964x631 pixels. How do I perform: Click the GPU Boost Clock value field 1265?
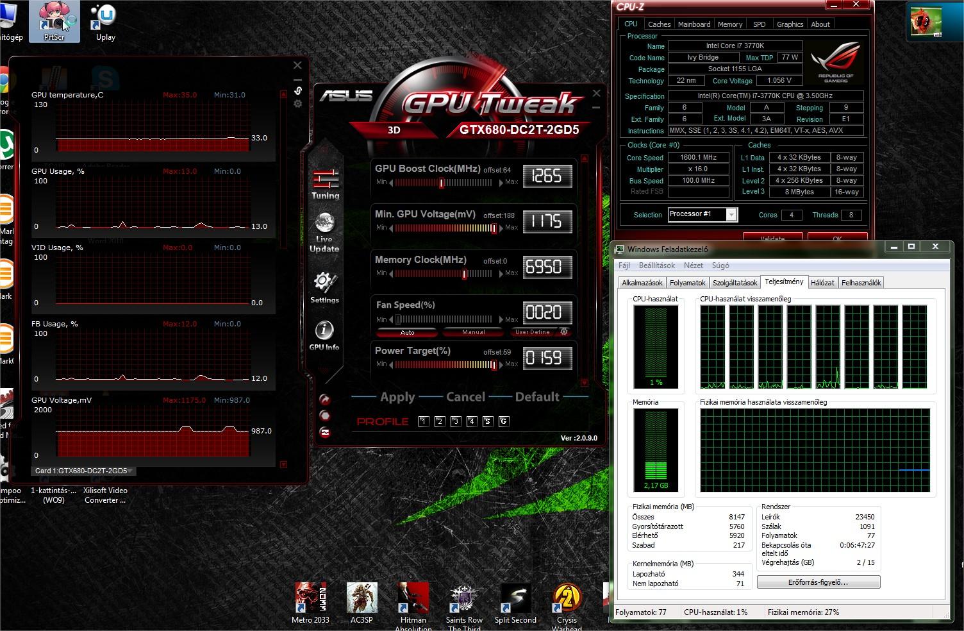click(x=547, y=176)
